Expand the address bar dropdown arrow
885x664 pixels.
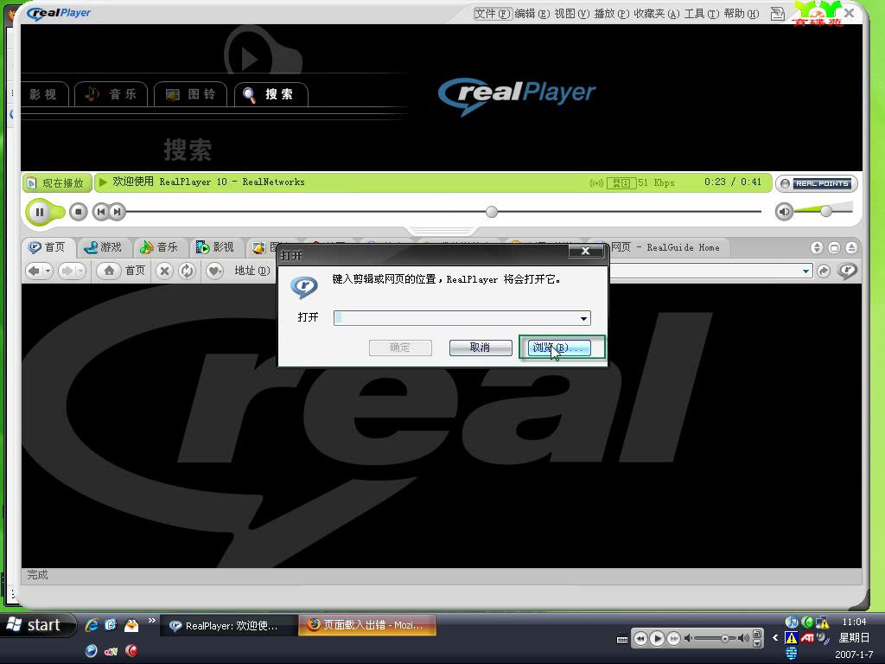point(806,271)
